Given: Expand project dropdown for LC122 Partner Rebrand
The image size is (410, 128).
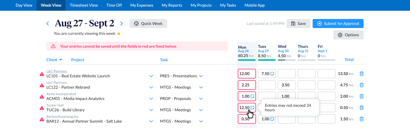Looking at the screenshot, I should point(151,87).
